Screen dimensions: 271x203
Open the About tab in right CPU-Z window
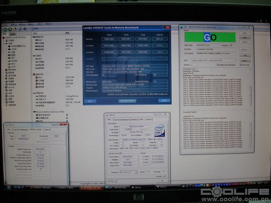[x=149, y=120]
